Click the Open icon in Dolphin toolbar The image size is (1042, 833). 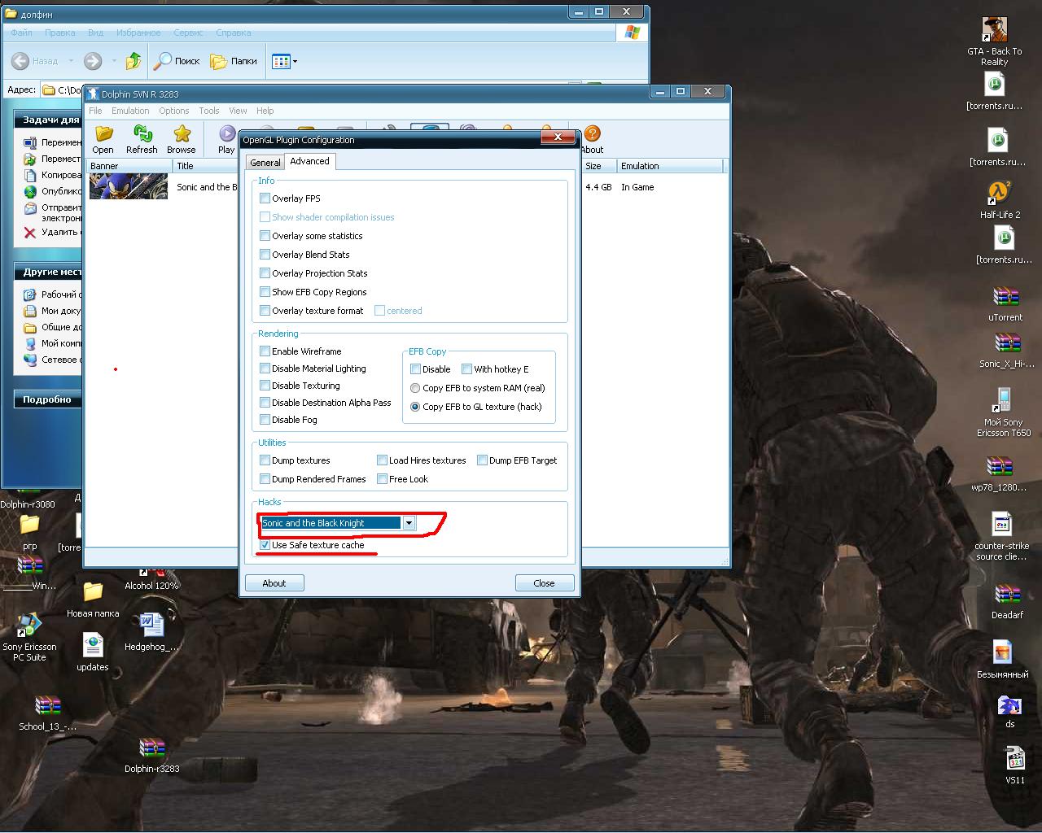103,135
